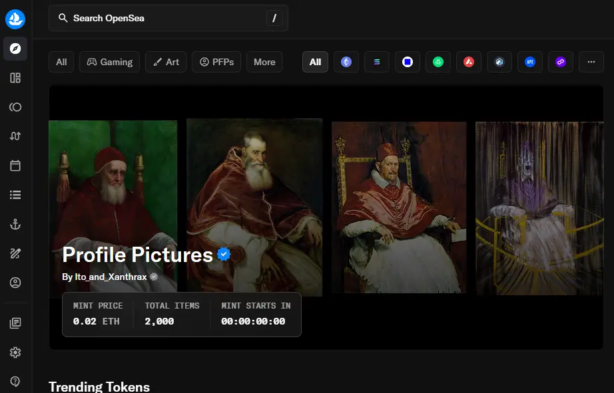Select the All chains filter
614x393 pixels.
(315, 62)
